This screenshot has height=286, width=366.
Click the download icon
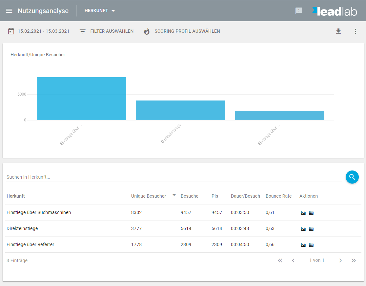(338, 31)
